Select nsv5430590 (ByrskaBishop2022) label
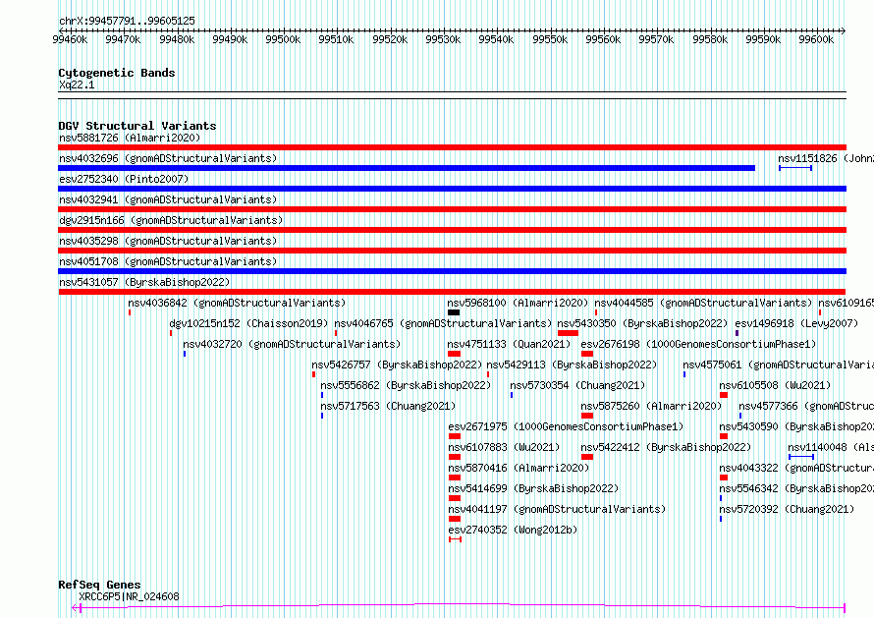The image size is (874, 618). coord(796,426)
